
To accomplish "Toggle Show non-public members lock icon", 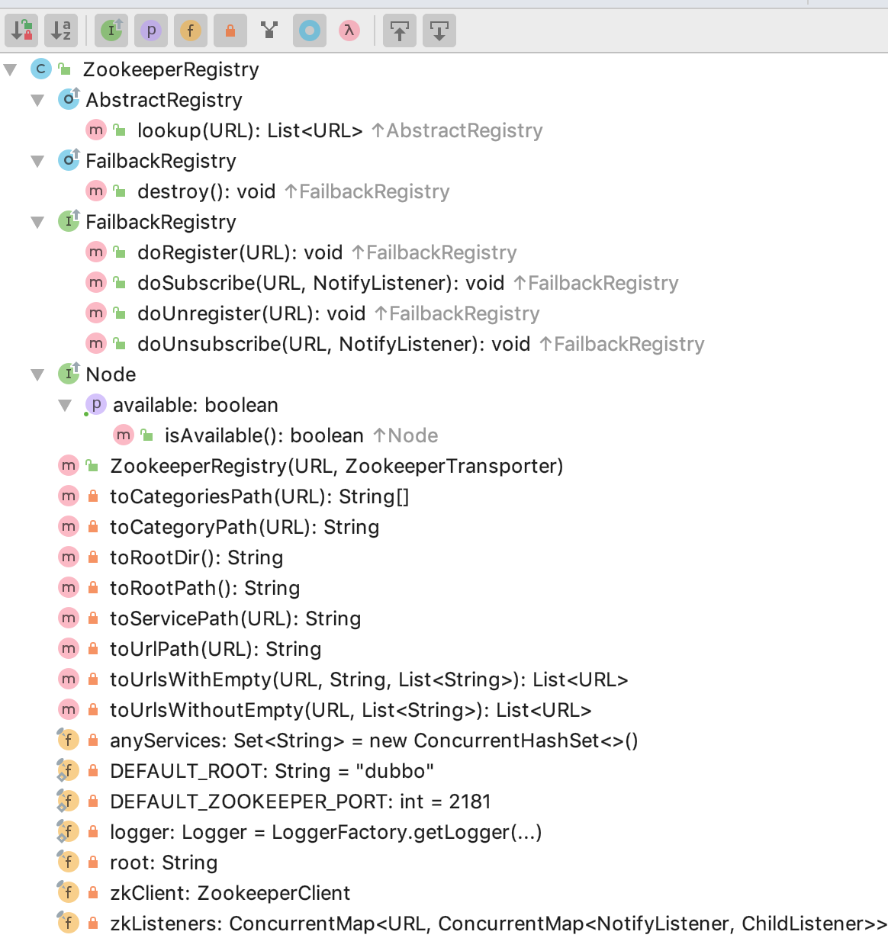I will click(230, 31).
